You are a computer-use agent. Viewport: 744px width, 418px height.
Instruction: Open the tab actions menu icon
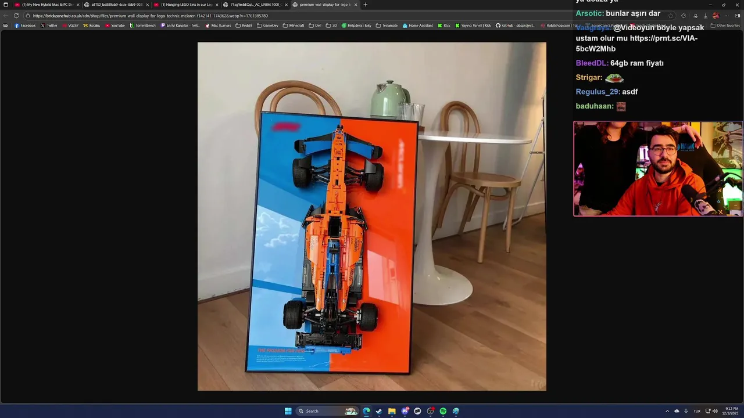[x=6, y=5]
